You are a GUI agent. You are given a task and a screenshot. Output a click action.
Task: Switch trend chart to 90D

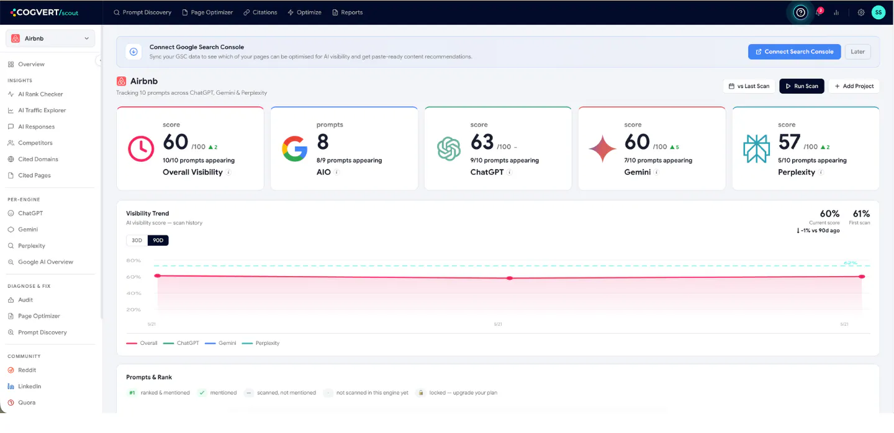[x=158, y=241]
